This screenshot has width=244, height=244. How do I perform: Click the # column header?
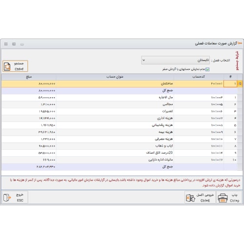[230, 77]
